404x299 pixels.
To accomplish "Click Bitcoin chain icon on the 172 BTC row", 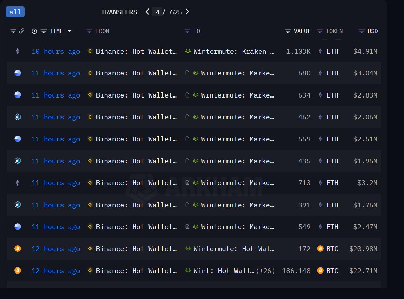I will pyautogui.click(x=18, y=249).
